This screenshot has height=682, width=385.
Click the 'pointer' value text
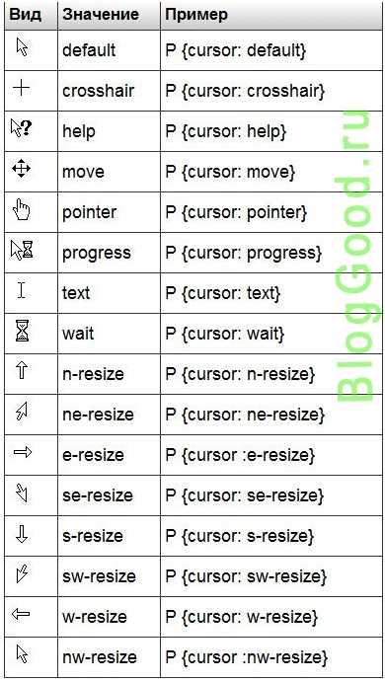click(x=89, y=212)
